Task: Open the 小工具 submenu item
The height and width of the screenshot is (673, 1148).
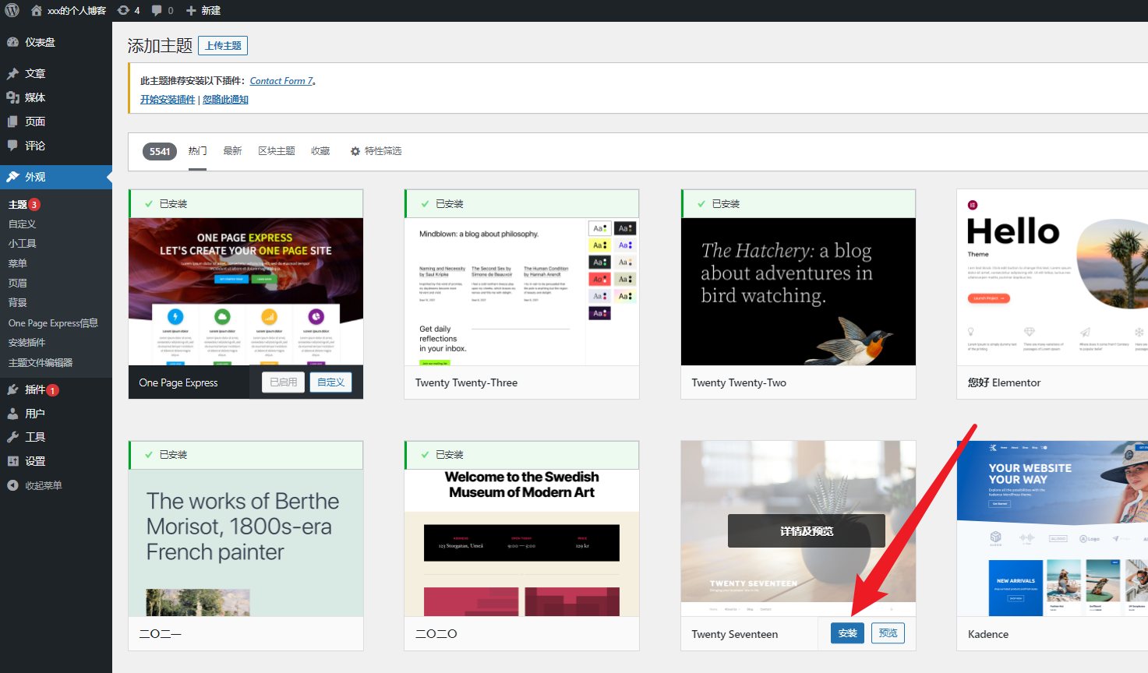Action: click(23, 243)
